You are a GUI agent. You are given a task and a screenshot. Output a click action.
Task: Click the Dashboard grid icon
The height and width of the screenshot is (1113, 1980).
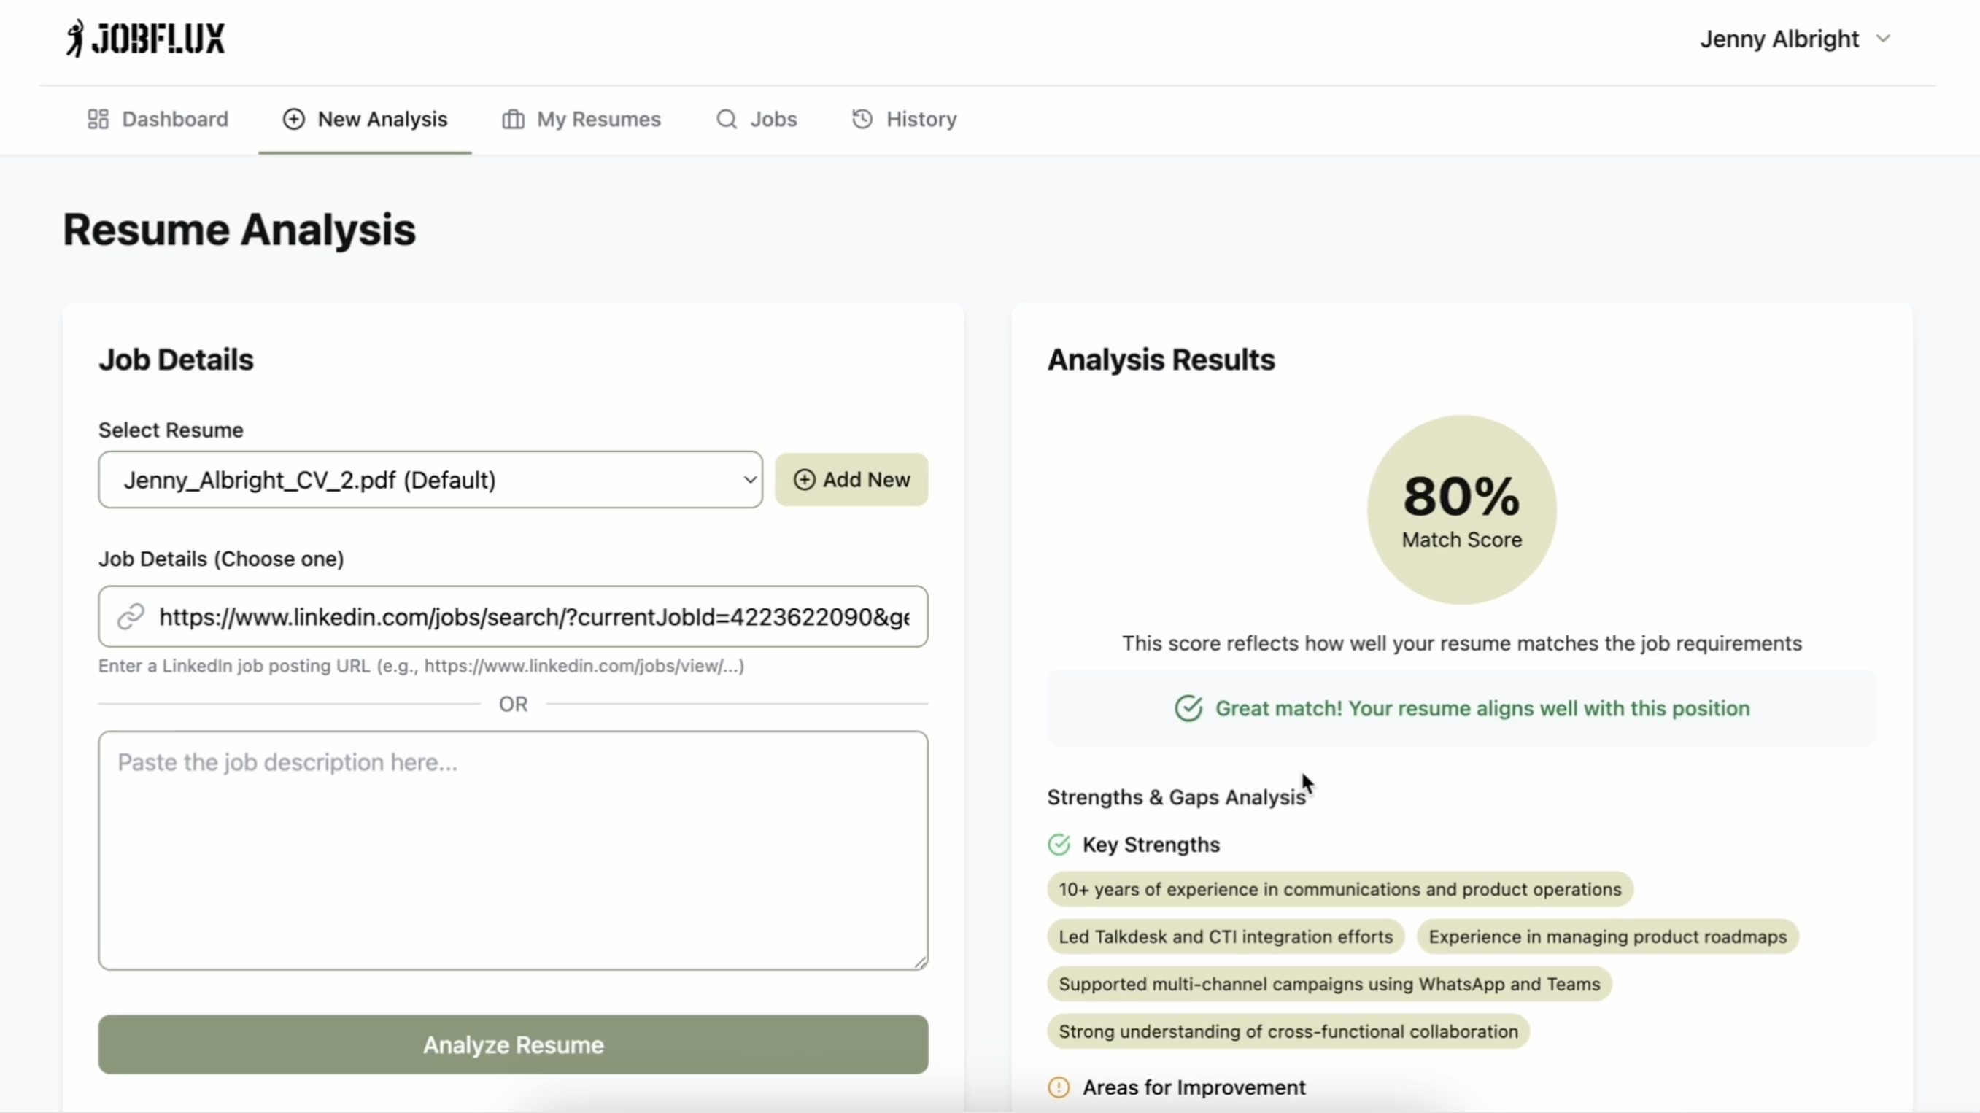point(98,119)
